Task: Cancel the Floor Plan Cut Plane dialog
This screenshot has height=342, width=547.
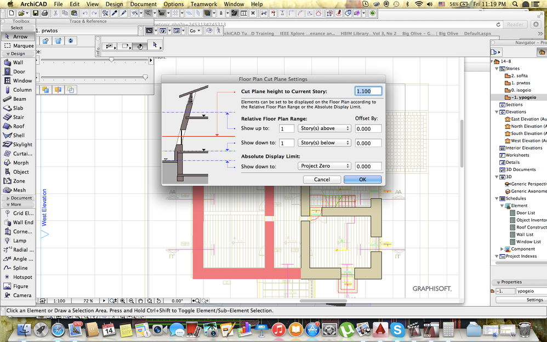Action: 322,179
